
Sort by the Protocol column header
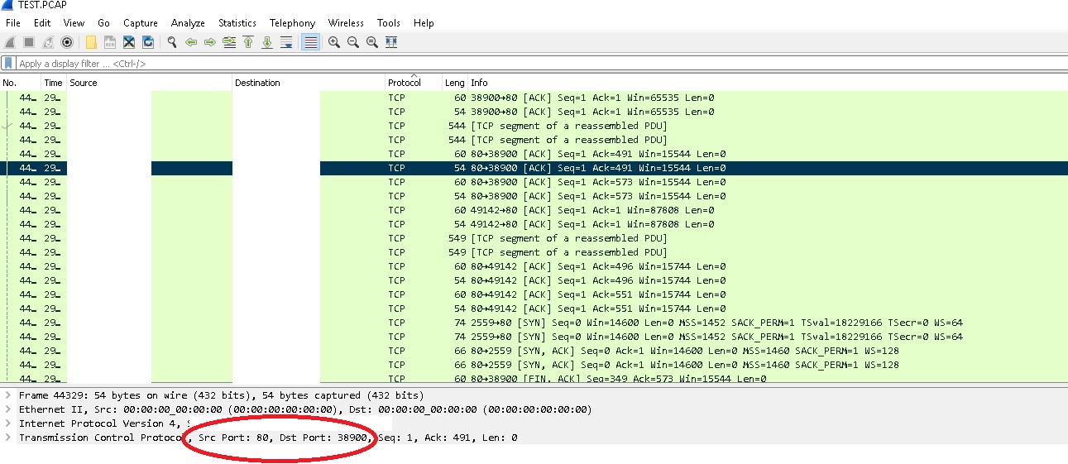click(405, 83)
